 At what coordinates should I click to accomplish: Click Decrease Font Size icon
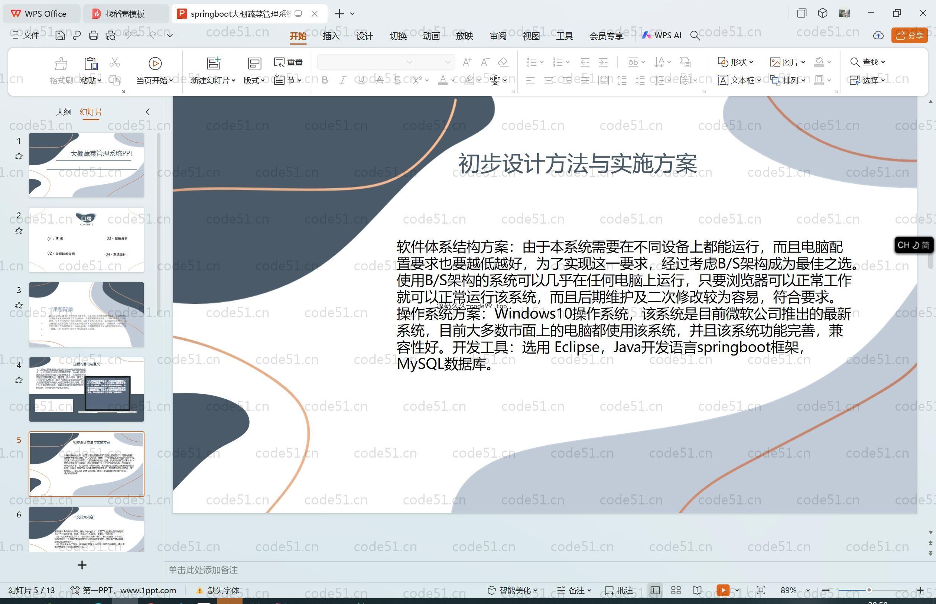485,62
